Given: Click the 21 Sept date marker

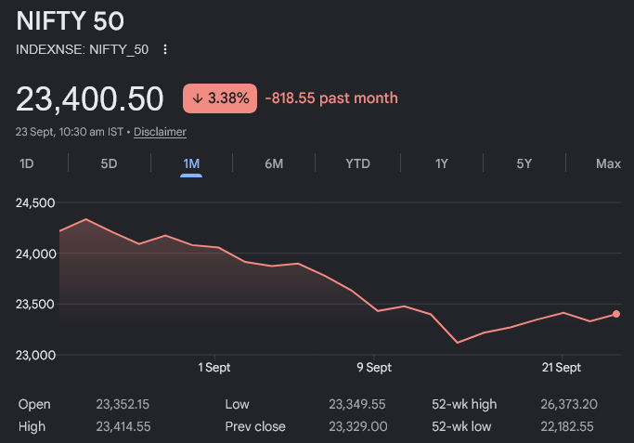Looking at the screenshot, I should pos(562,368).
